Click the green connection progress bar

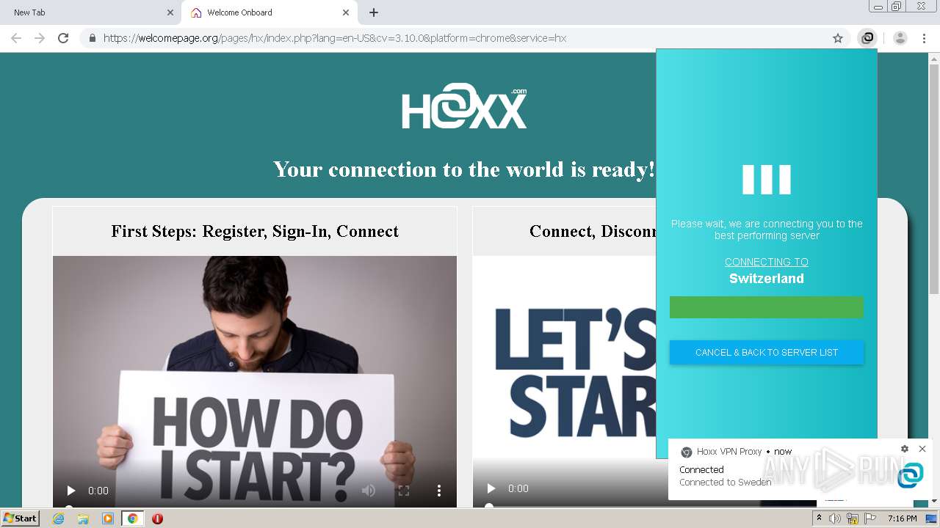(x=767, y=307)
